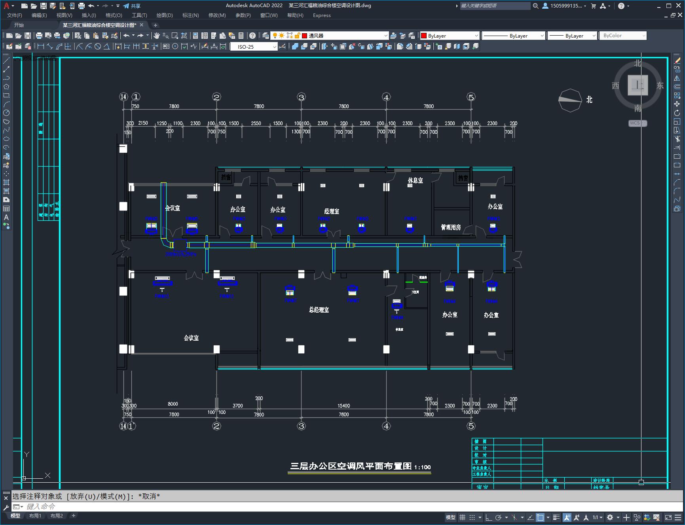Screen dimensions: 685x525
Task: Open the ByLayer color dropdown
Action: (449, 36)
